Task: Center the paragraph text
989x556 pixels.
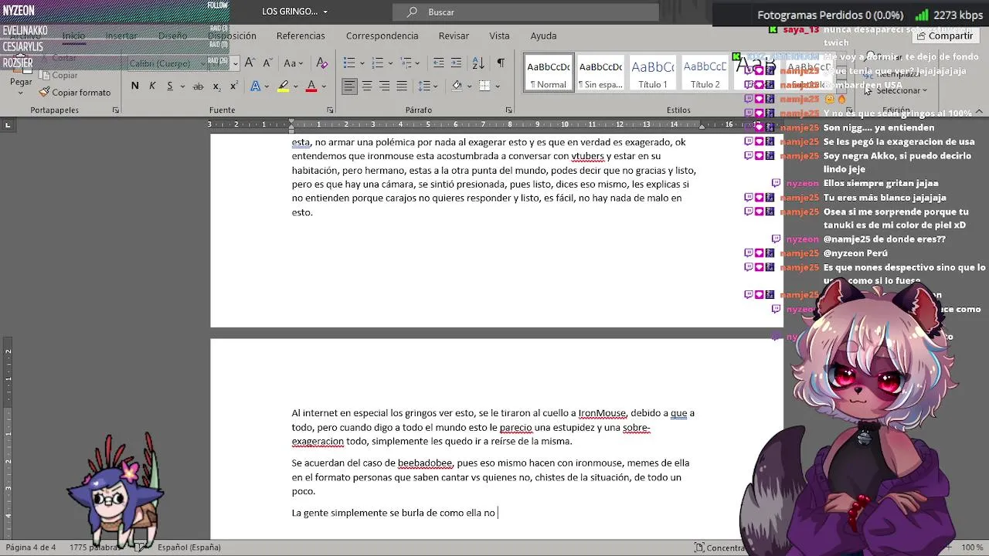Action: pyautogui.click(x=367, y=86)
